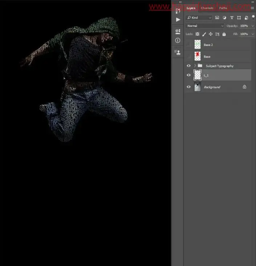
Task: Filter layers by type layers icon
Action: 232,17
